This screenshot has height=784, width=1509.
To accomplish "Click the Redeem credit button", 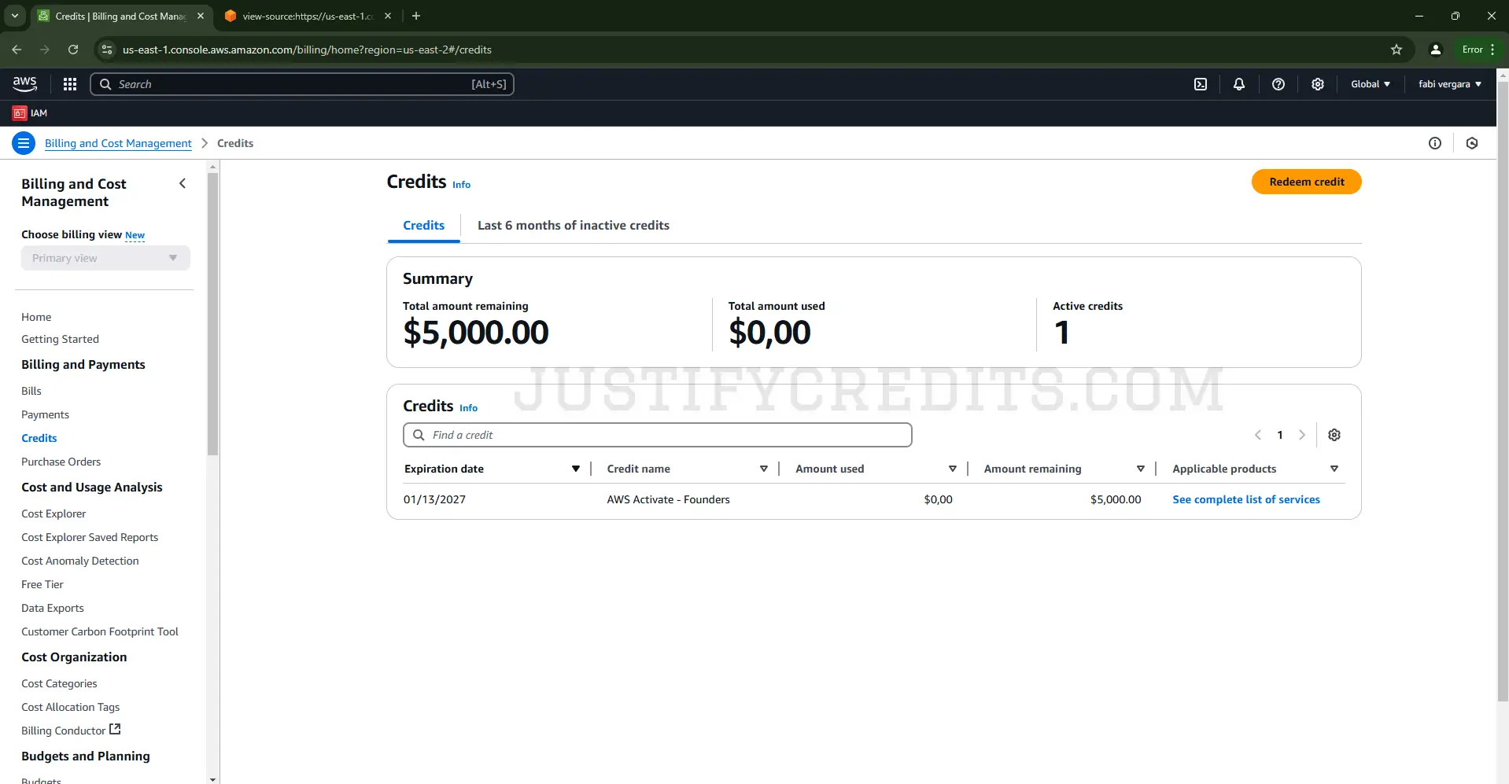I will click(1306, 182).
